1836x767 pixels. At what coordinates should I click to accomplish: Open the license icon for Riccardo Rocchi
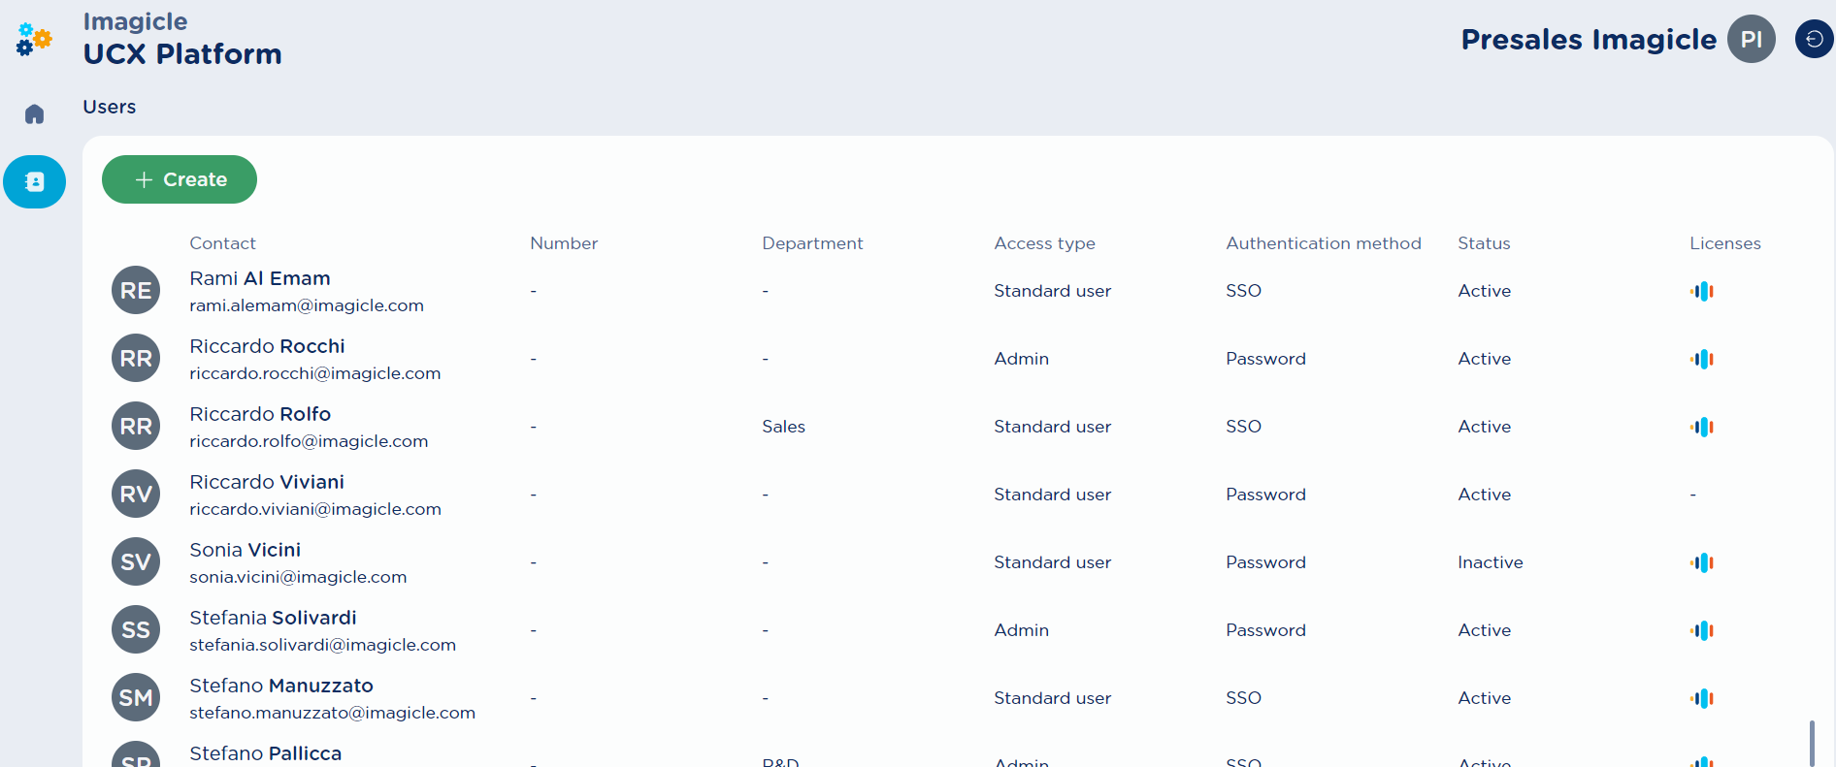pyautogui.click(x=1702, y=359)
